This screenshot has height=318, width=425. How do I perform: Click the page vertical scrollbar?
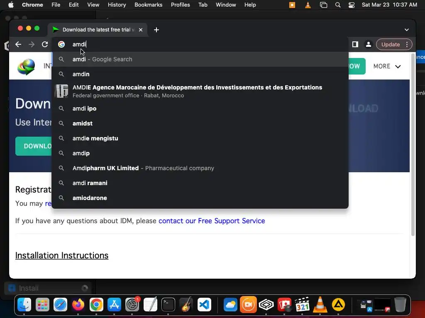(x=413, y=145)
